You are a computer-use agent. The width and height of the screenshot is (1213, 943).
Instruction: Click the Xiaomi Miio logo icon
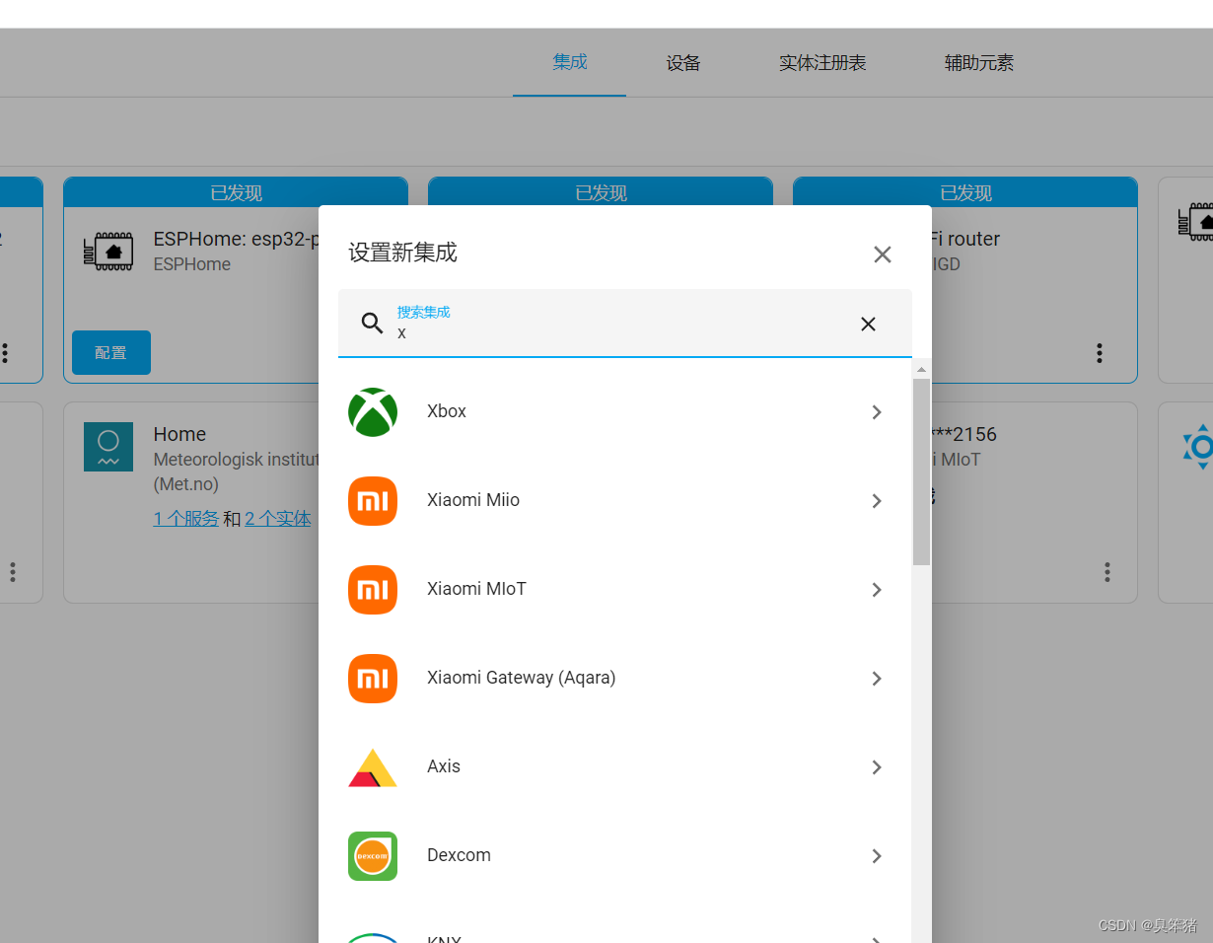[x=373, y=501]
